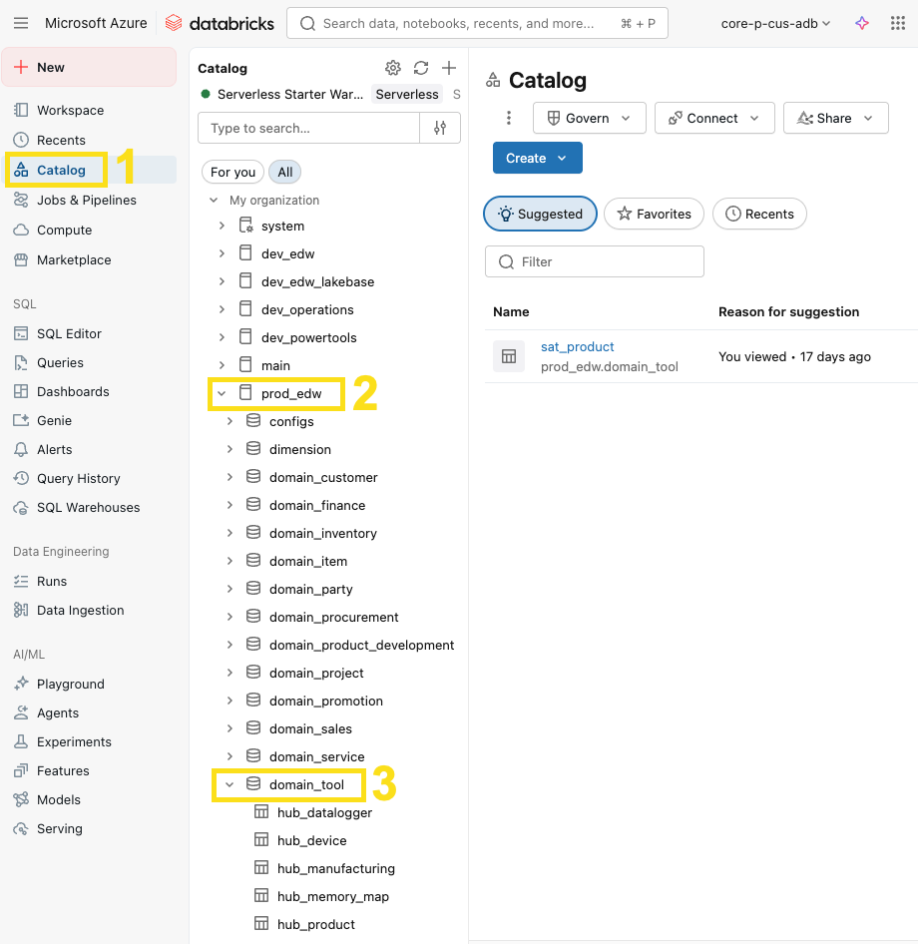Click the Recents clock icon in sidebar
Viewport: 918px width, 944px height.
[x=21, y=141]
